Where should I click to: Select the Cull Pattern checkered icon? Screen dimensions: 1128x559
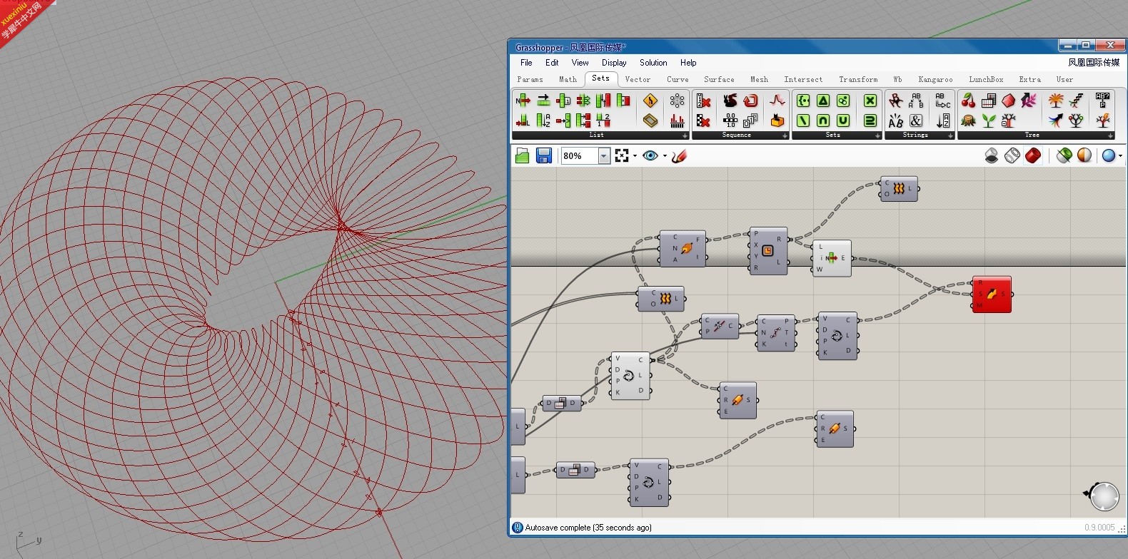(703, 120)
